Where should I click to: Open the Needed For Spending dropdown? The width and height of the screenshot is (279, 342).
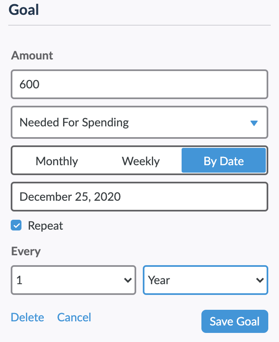click(x=139, y=122)
